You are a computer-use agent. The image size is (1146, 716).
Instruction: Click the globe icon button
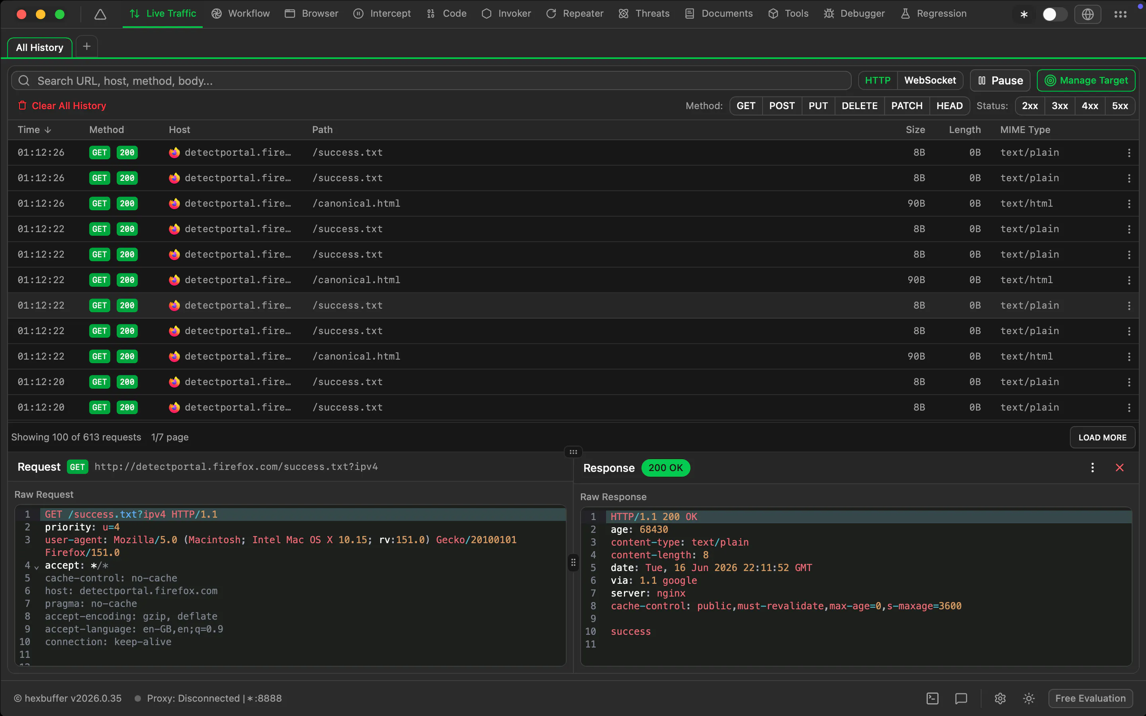1088,15
